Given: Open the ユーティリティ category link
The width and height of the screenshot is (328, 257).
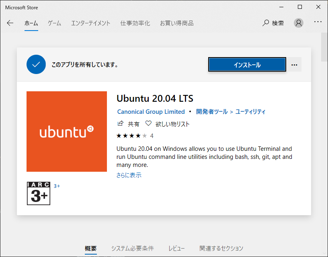Looking at the screenshot, I should coord(250,111).
